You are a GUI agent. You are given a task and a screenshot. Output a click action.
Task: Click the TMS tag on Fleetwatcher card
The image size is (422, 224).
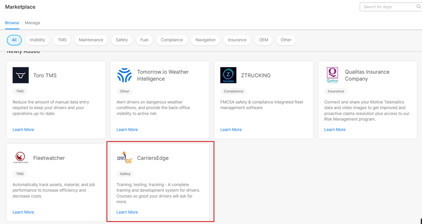[x=20, y=174]
